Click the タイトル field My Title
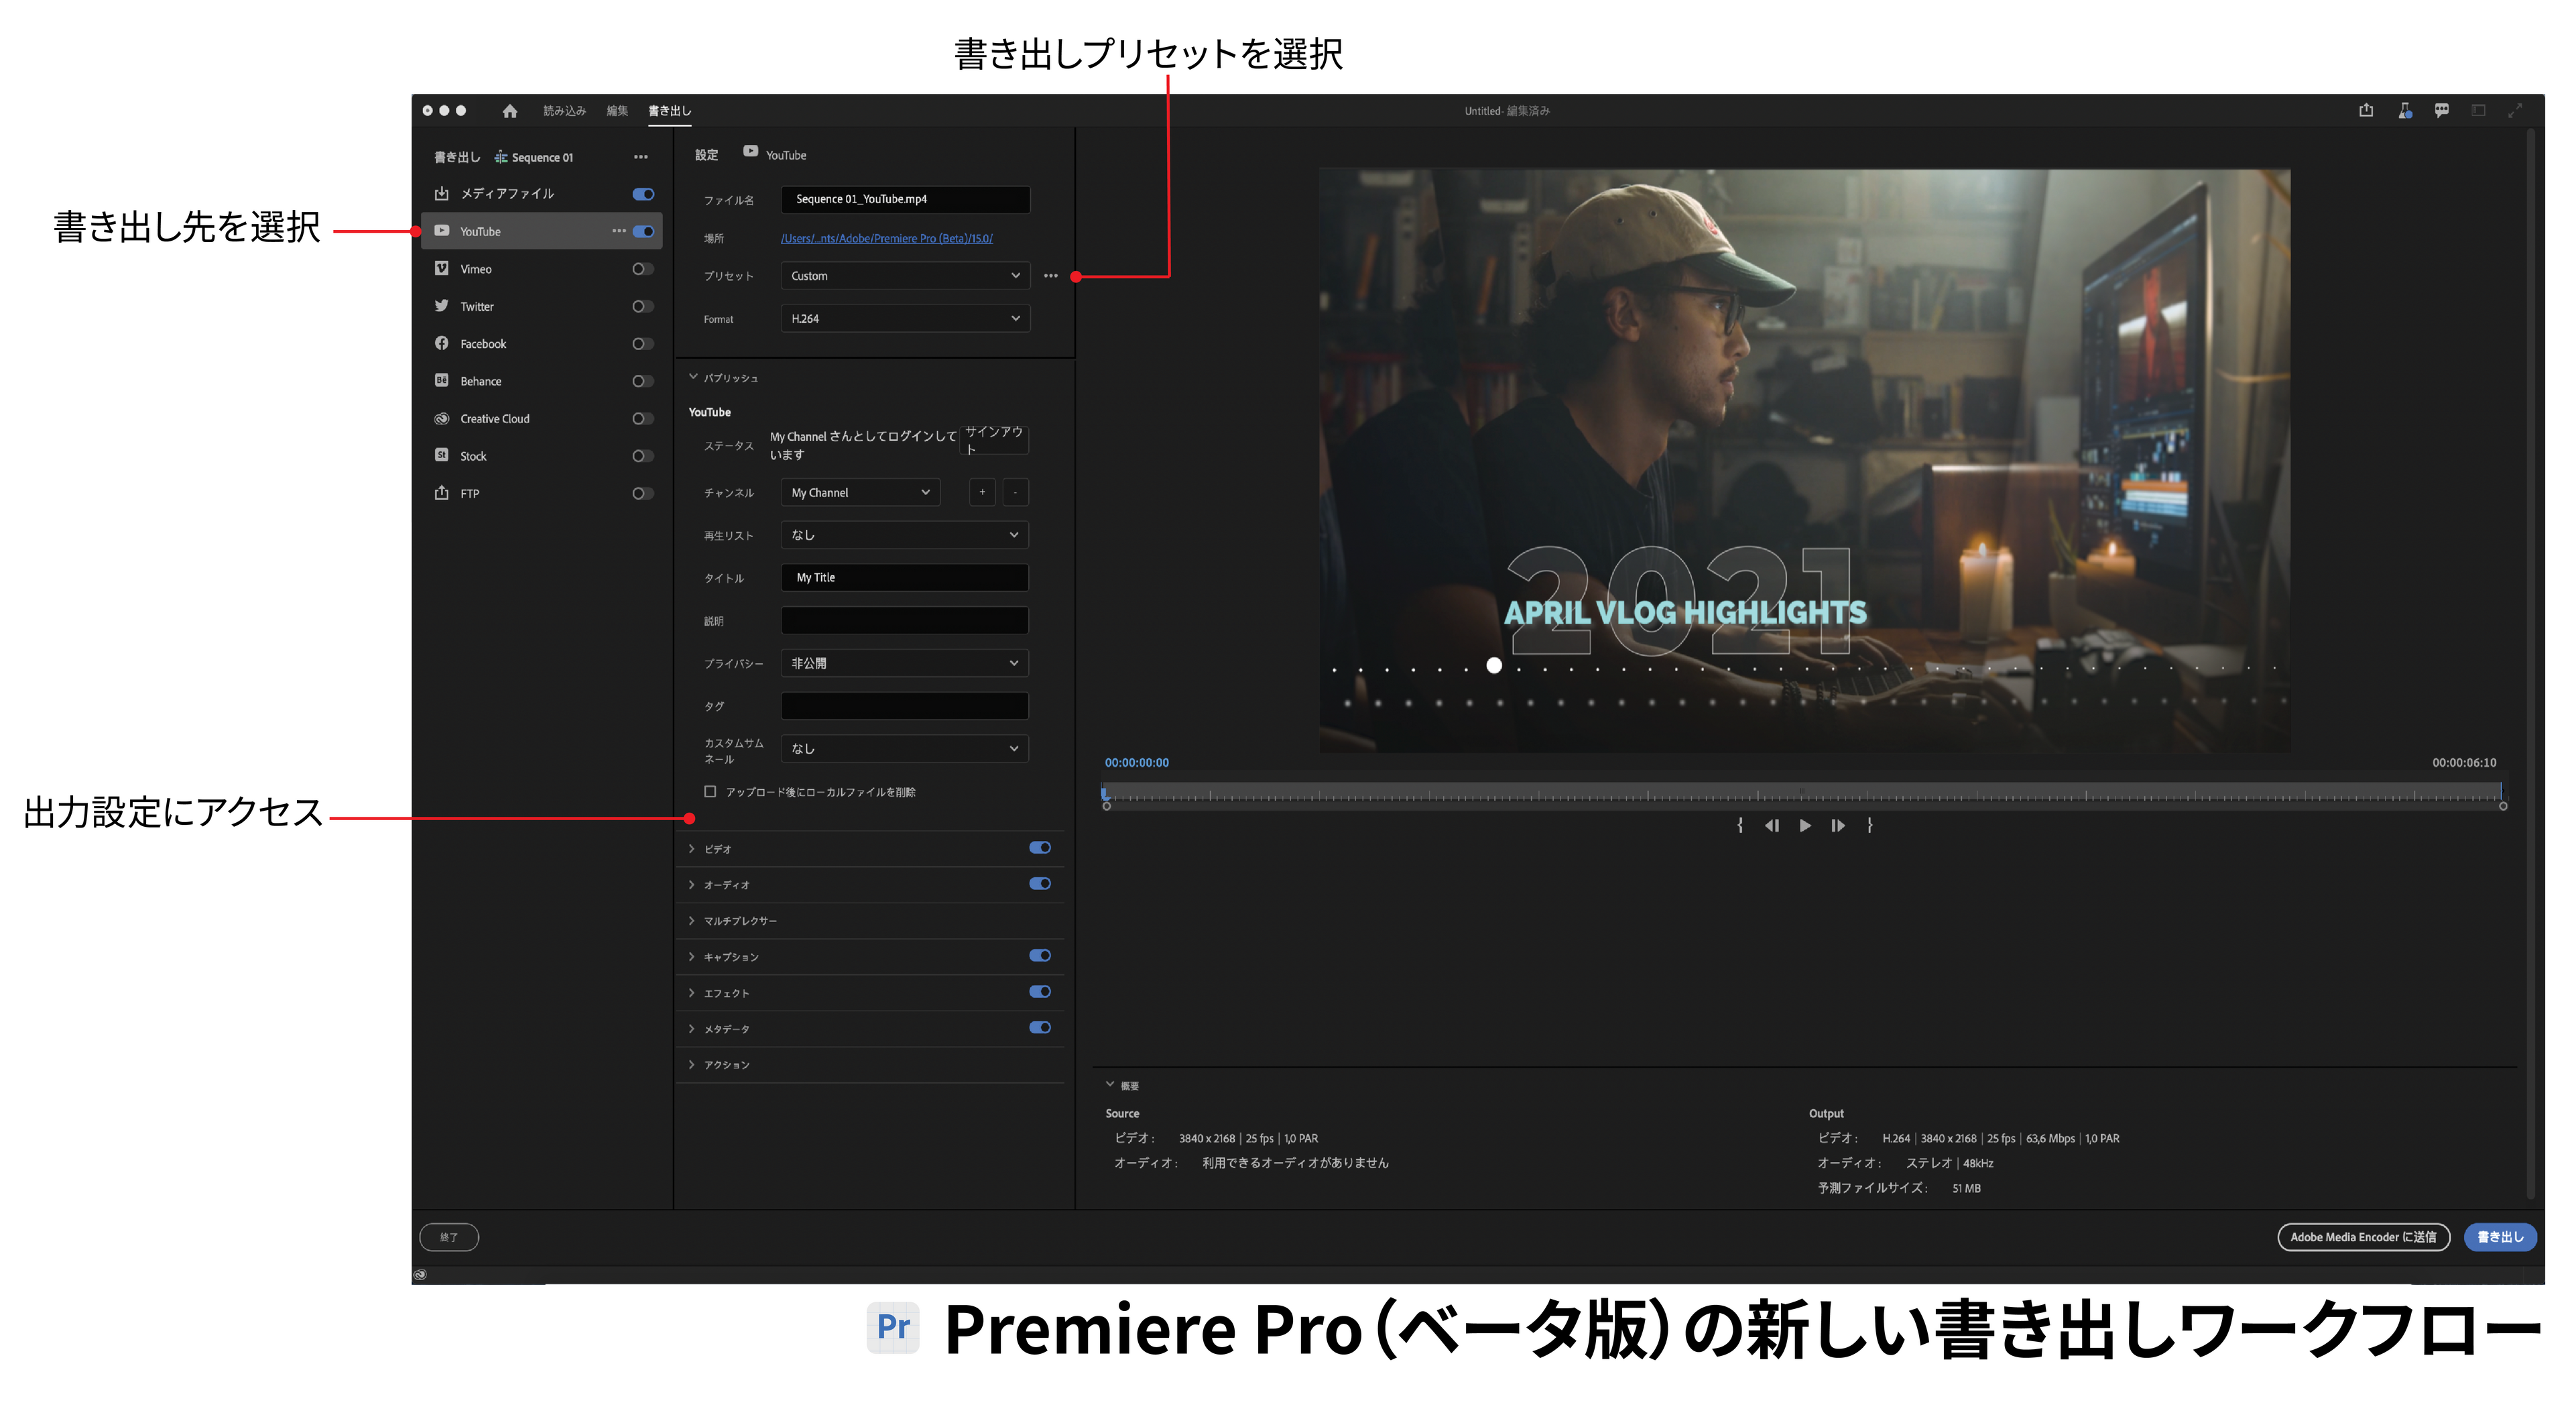The image size is (2576, 1425). (x=905, y=577)
